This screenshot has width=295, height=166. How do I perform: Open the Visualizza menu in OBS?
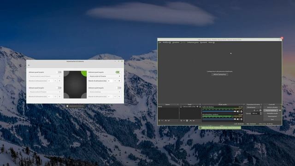pos(176,42)
